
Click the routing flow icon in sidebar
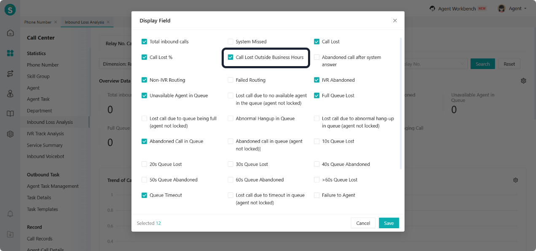pyautogui.click(x=10, y=74)
